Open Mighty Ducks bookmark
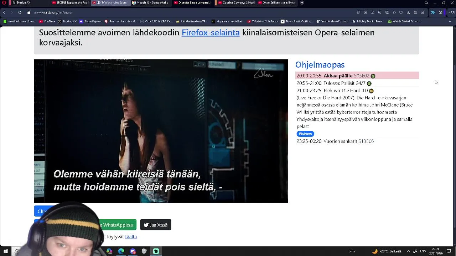 [368, 21]
